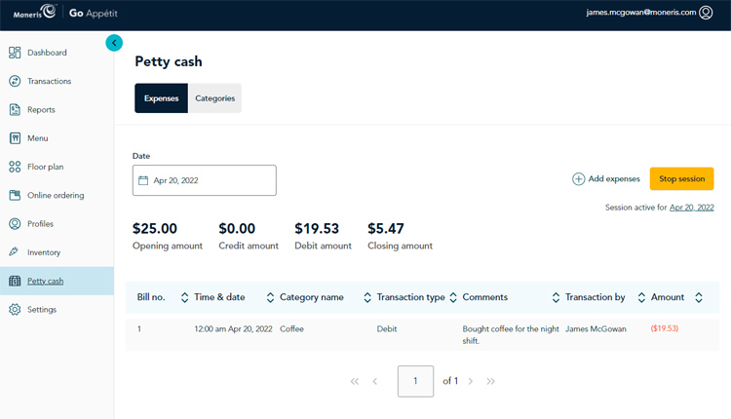Click the Floor plan icon in sidebar

point(15,167)
